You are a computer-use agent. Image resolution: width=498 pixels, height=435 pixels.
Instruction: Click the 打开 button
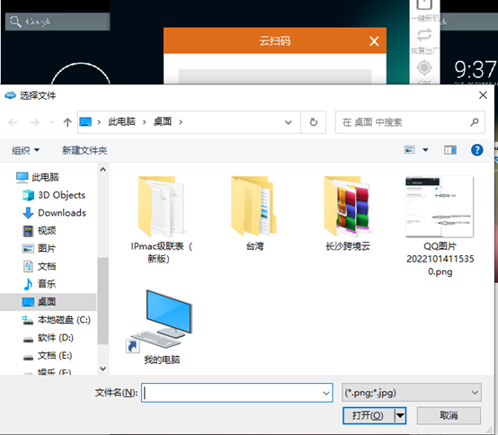pos(368,415)
